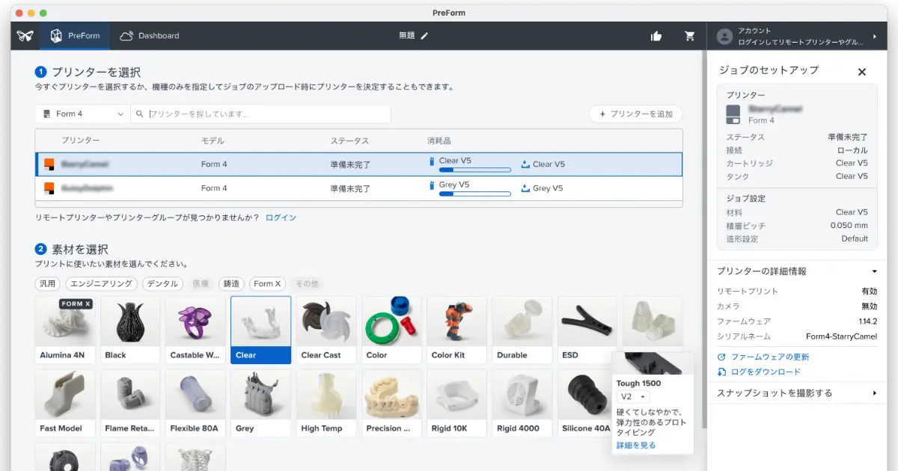Toggle the エンジニアリング material filter

pos(101,283)
